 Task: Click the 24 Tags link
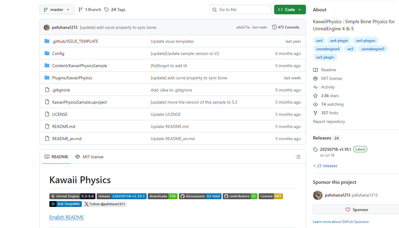[x=115, y=9]
